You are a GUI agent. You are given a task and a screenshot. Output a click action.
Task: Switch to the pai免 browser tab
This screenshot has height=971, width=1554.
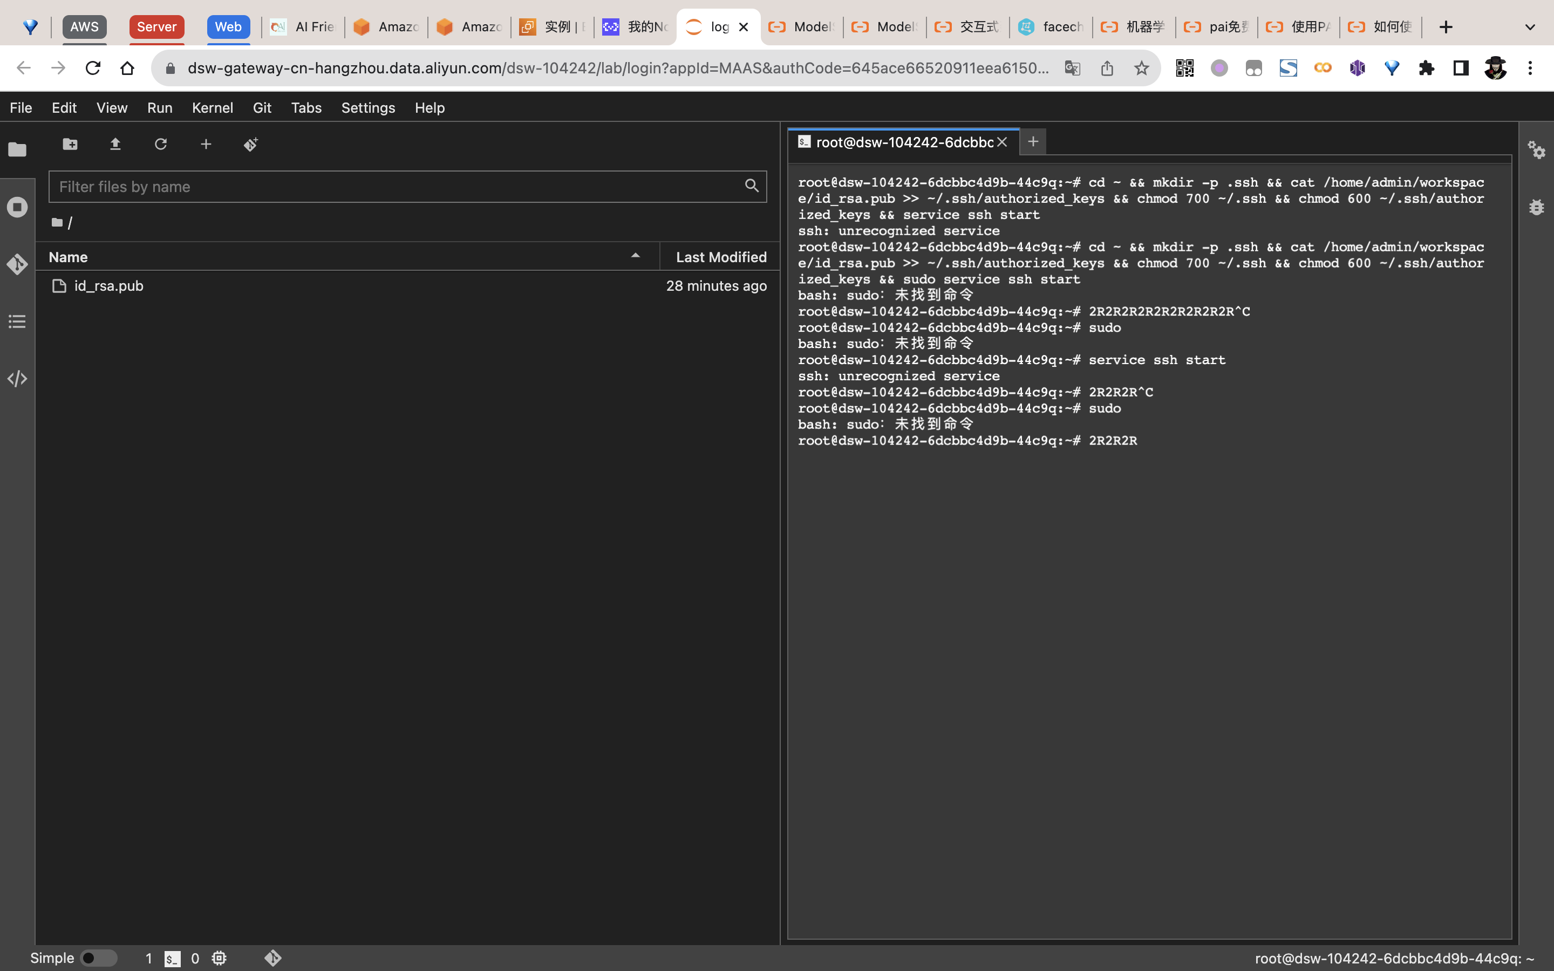pos(1217,27)
